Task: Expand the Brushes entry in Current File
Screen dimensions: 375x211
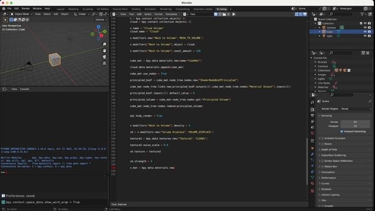Action: [x=315, y=62]
